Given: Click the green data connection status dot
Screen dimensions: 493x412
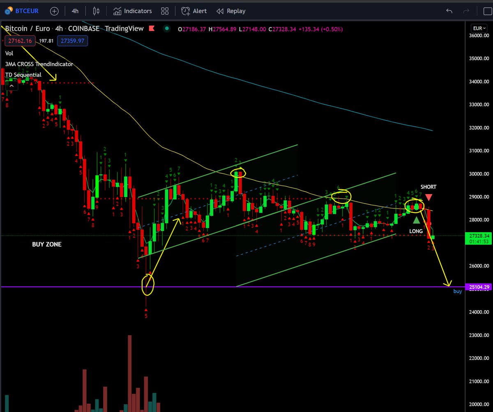Looking at the screenshot, I should 166,28.
